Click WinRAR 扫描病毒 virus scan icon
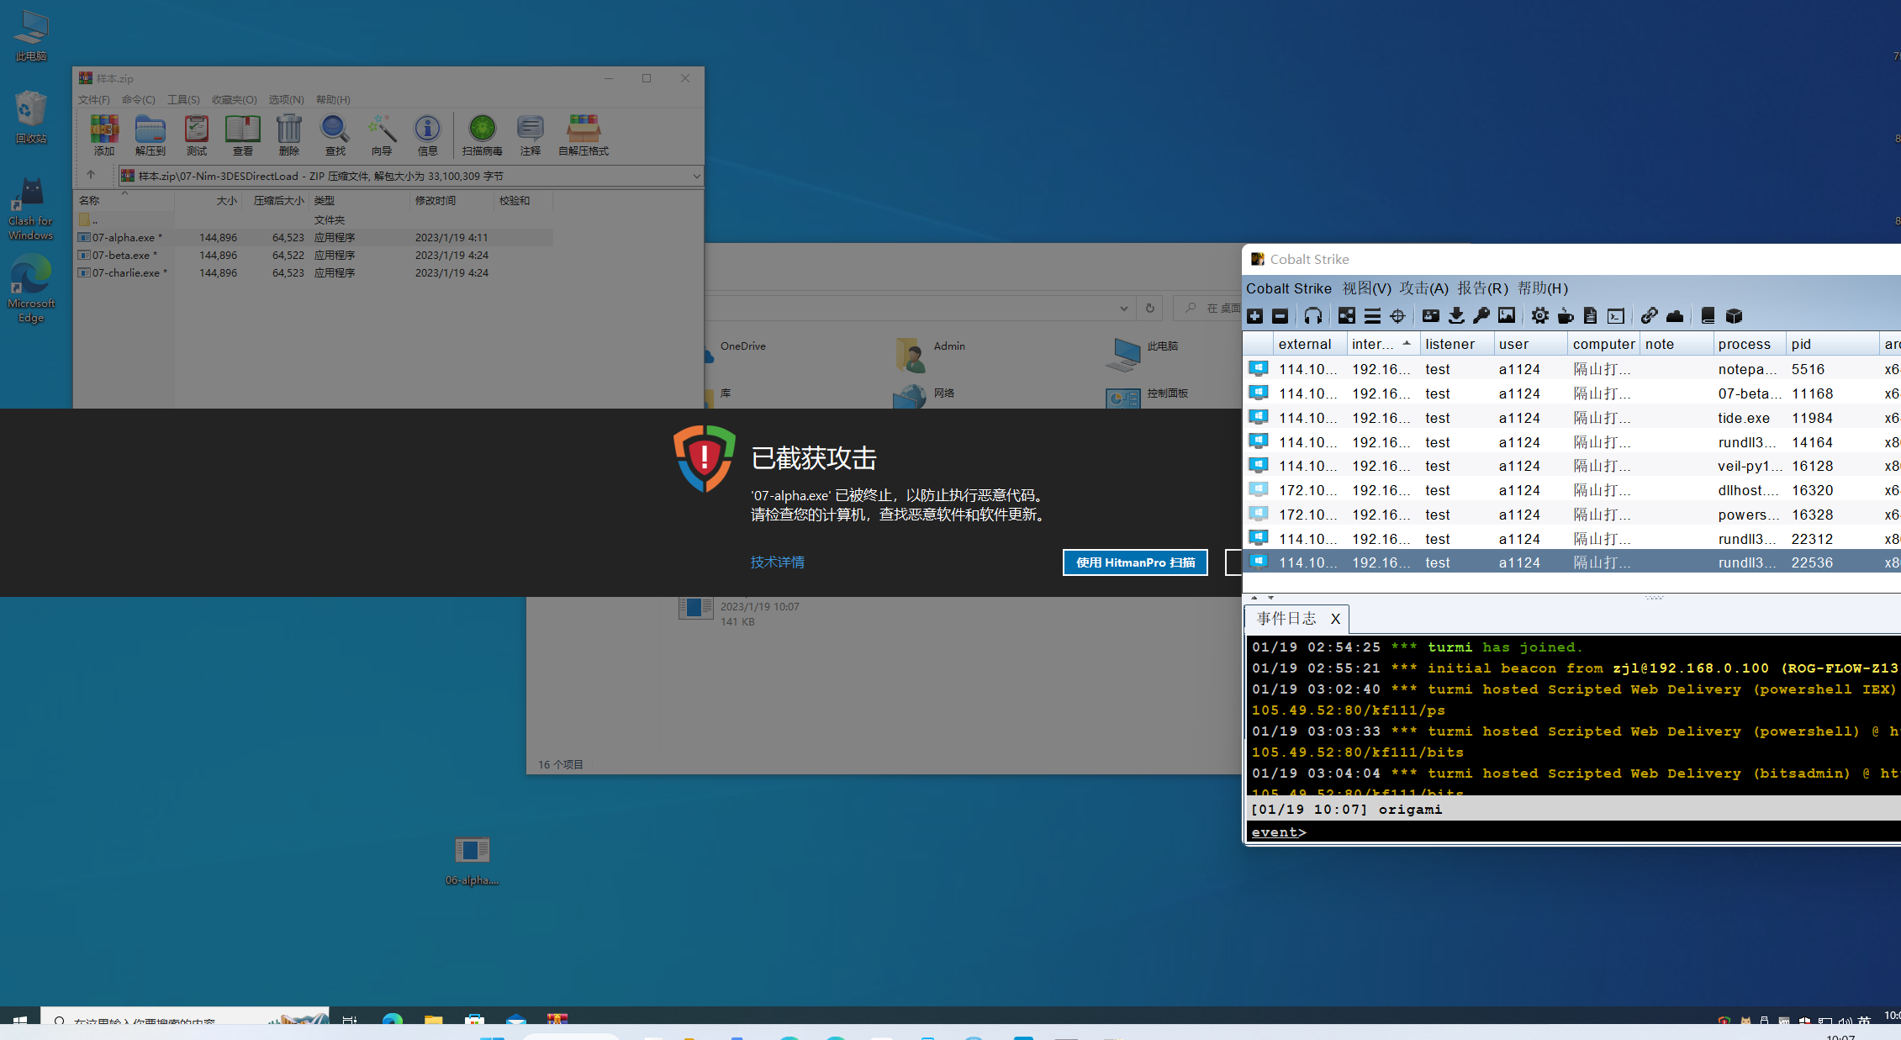The image size is (1901, 1040). 482,135
